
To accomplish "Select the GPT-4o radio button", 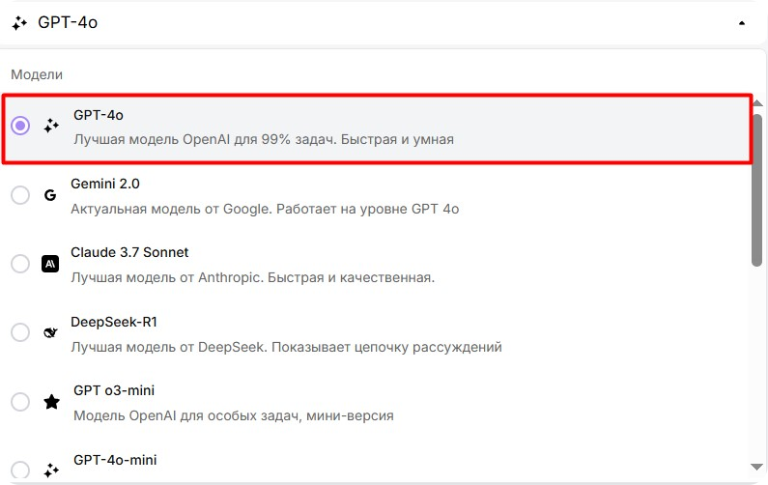I will [x=20, y=127].
